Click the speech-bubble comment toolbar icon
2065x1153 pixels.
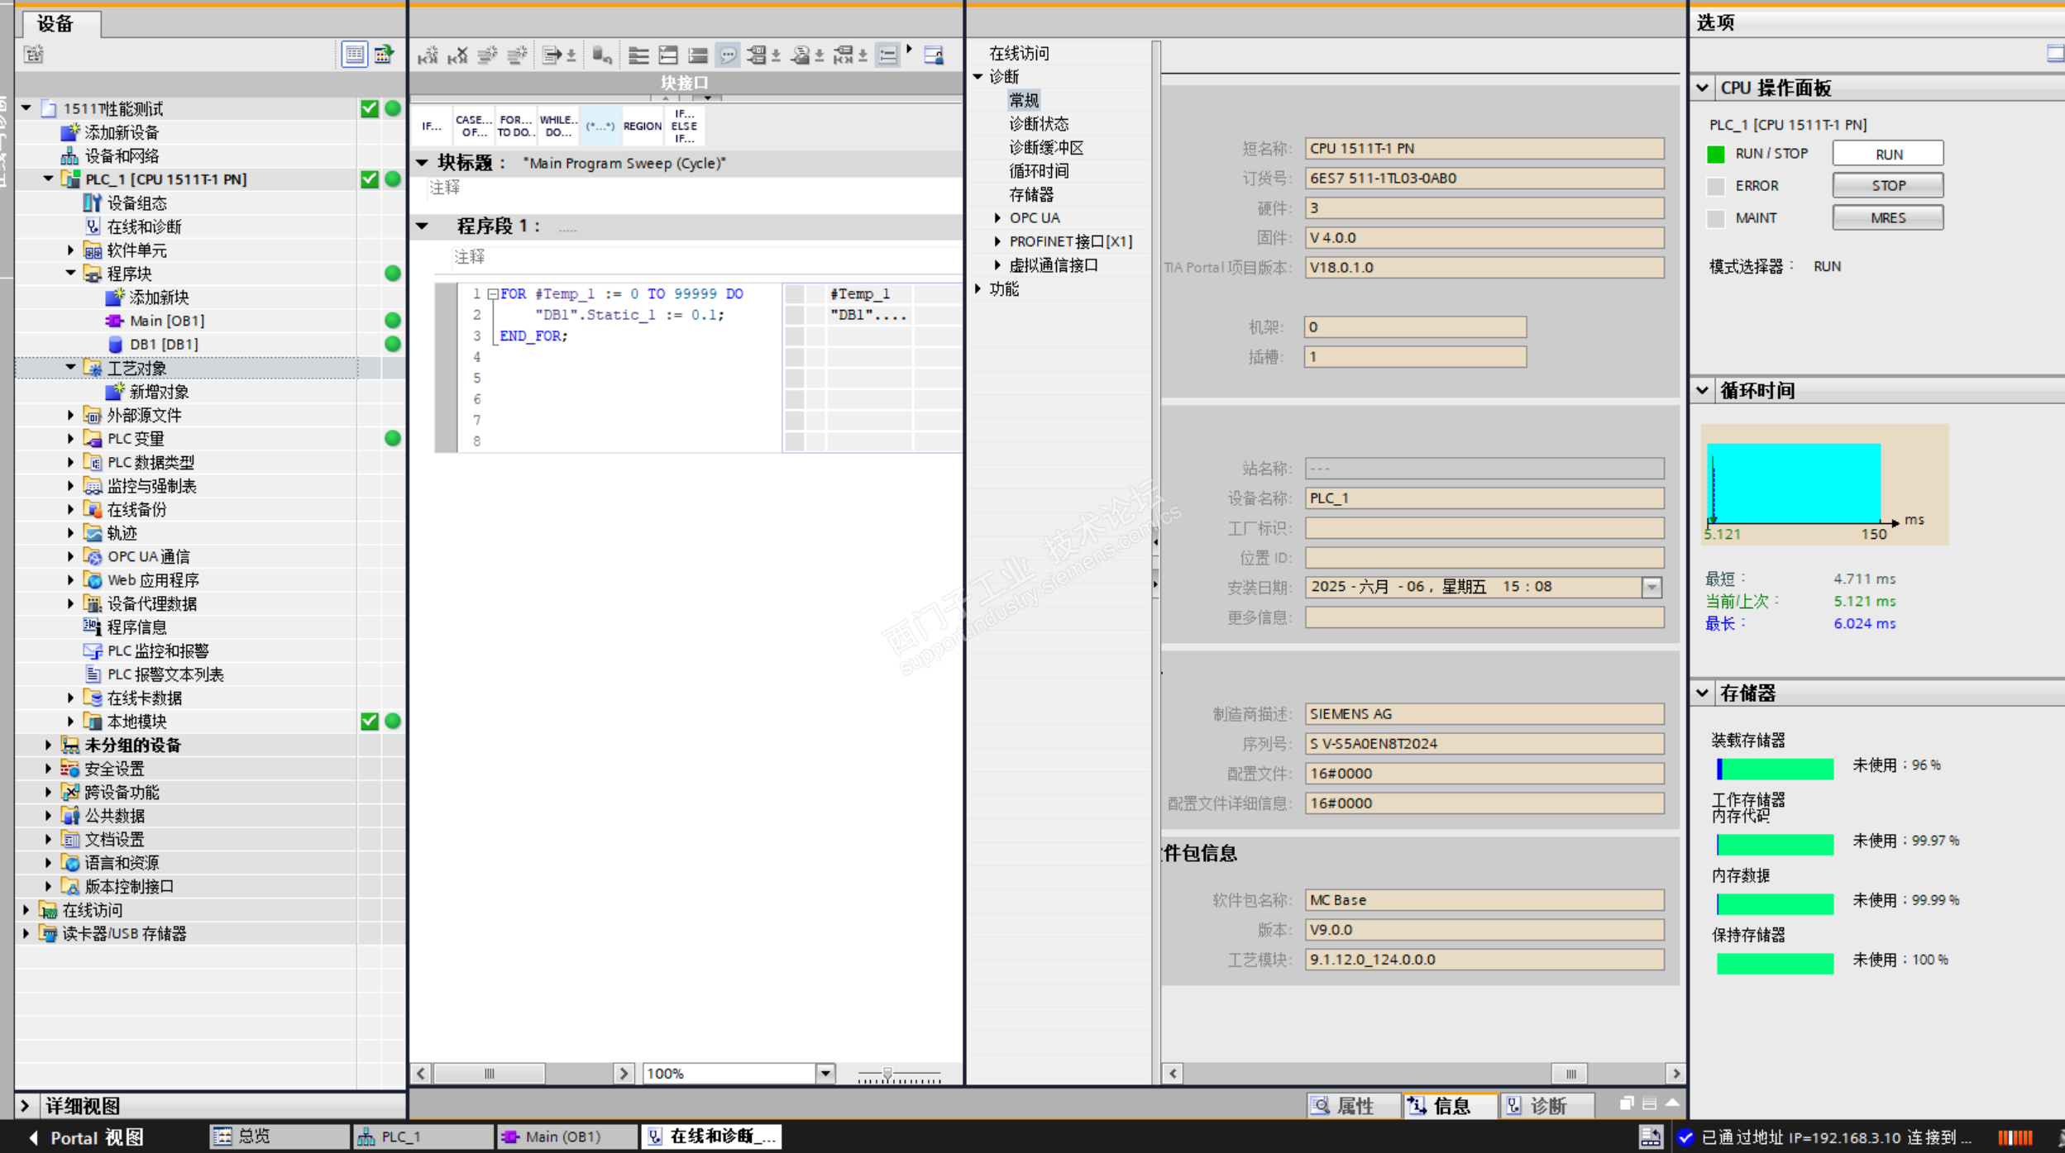click(x=728, y=55)
